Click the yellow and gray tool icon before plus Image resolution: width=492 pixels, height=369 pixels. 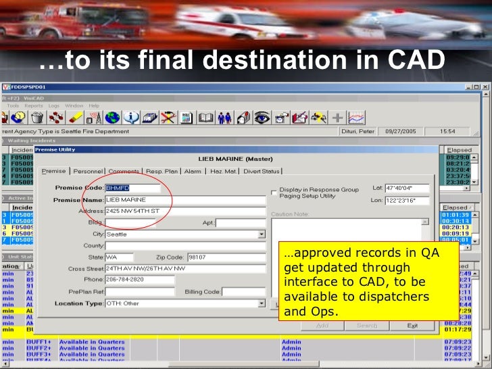click(x=318, y=118)
